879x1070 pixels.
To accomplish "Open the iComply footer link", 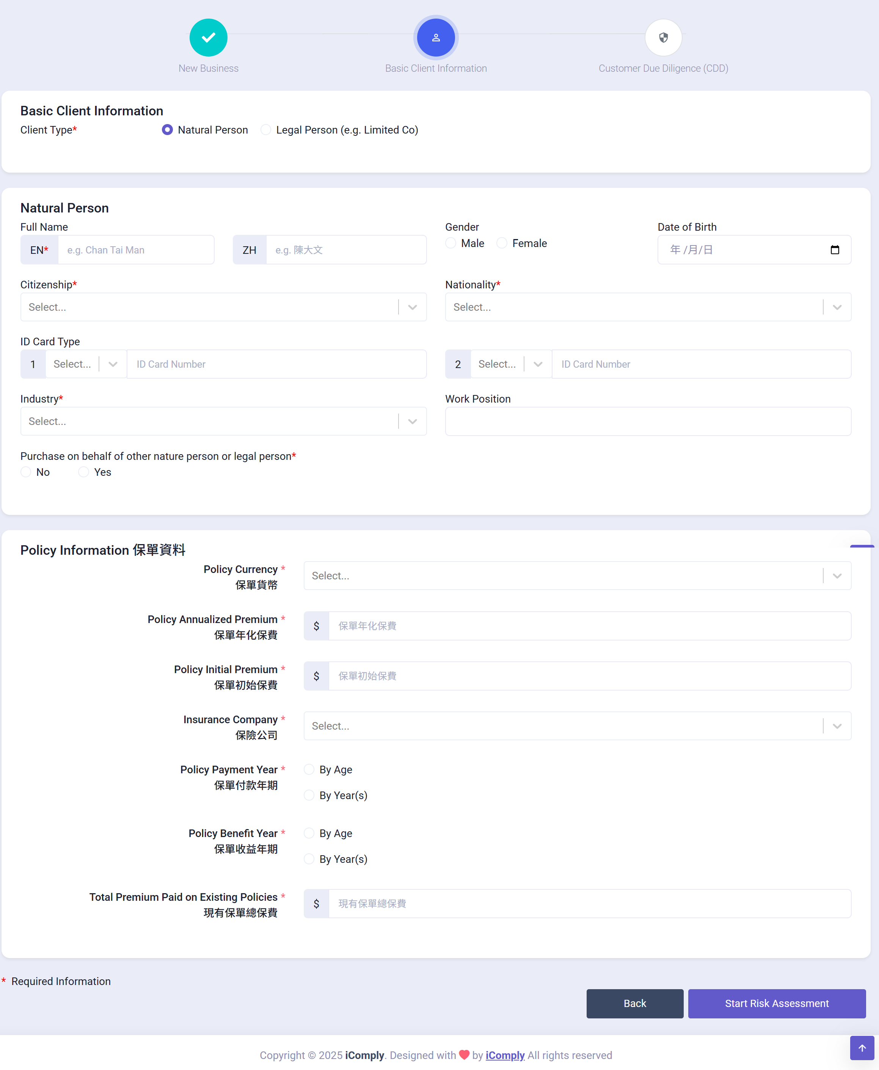I will (x=505, y=1055).
